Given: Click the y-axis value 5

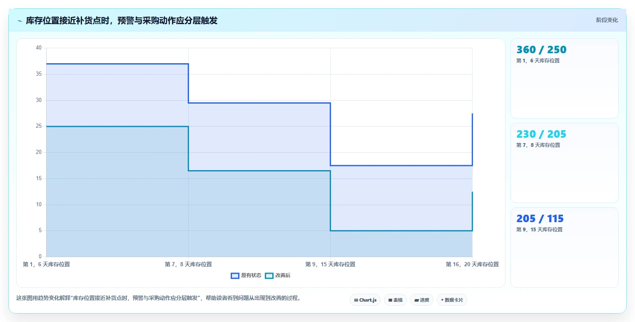Looking at the screenshot, I should coord(40,230).
